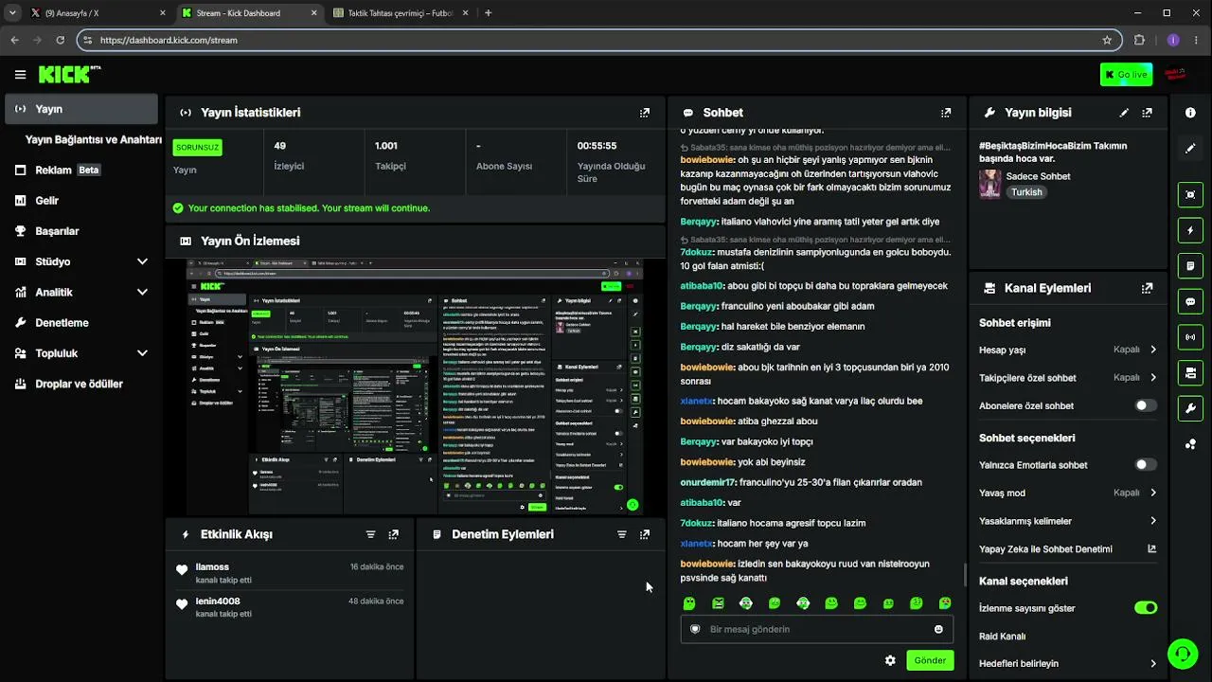Click the pencil icon in the right sidebar
The width and height of the screenshot is (1212, 682).
(1190, 149)
